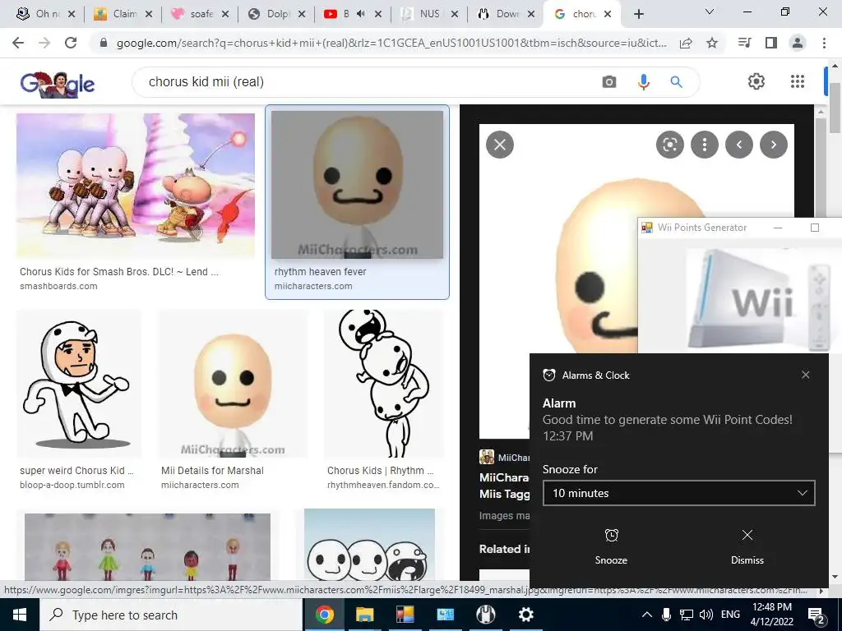
Task: Open File Explorer from the taskbar
Action: pyautogui.click(x=364, y=615)
